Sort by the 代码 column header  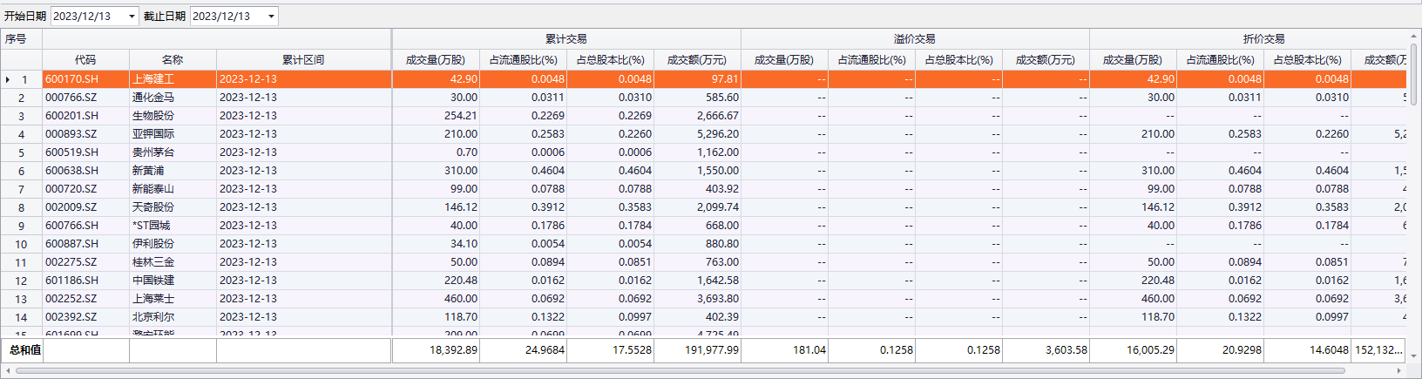(x=85, y=60)
